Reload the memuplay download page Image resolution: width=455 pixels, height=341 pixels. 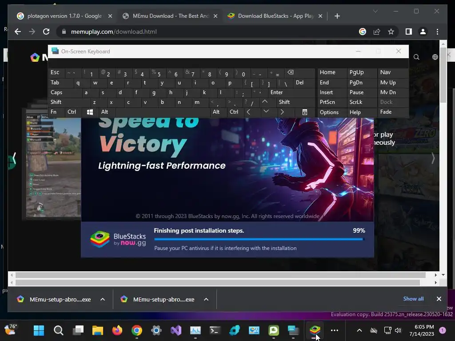tap(46, 32)
